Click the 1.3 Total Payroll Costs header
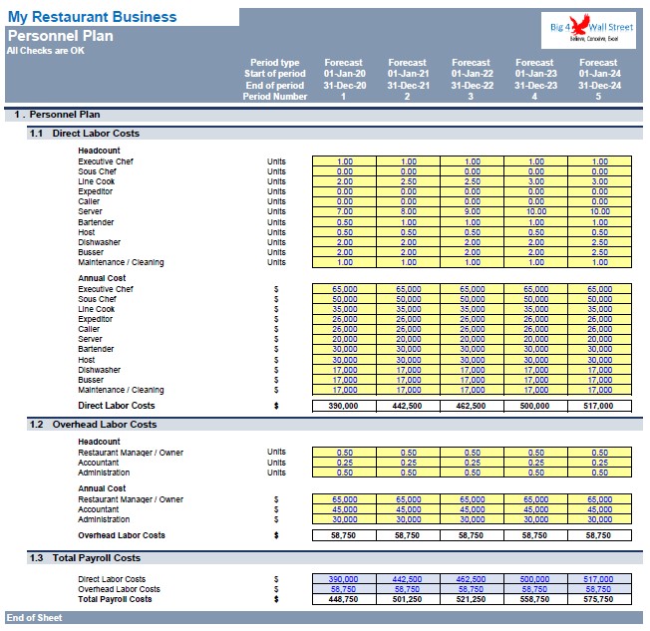This screenshot has height=631, width=650. [x=335, y=558]
